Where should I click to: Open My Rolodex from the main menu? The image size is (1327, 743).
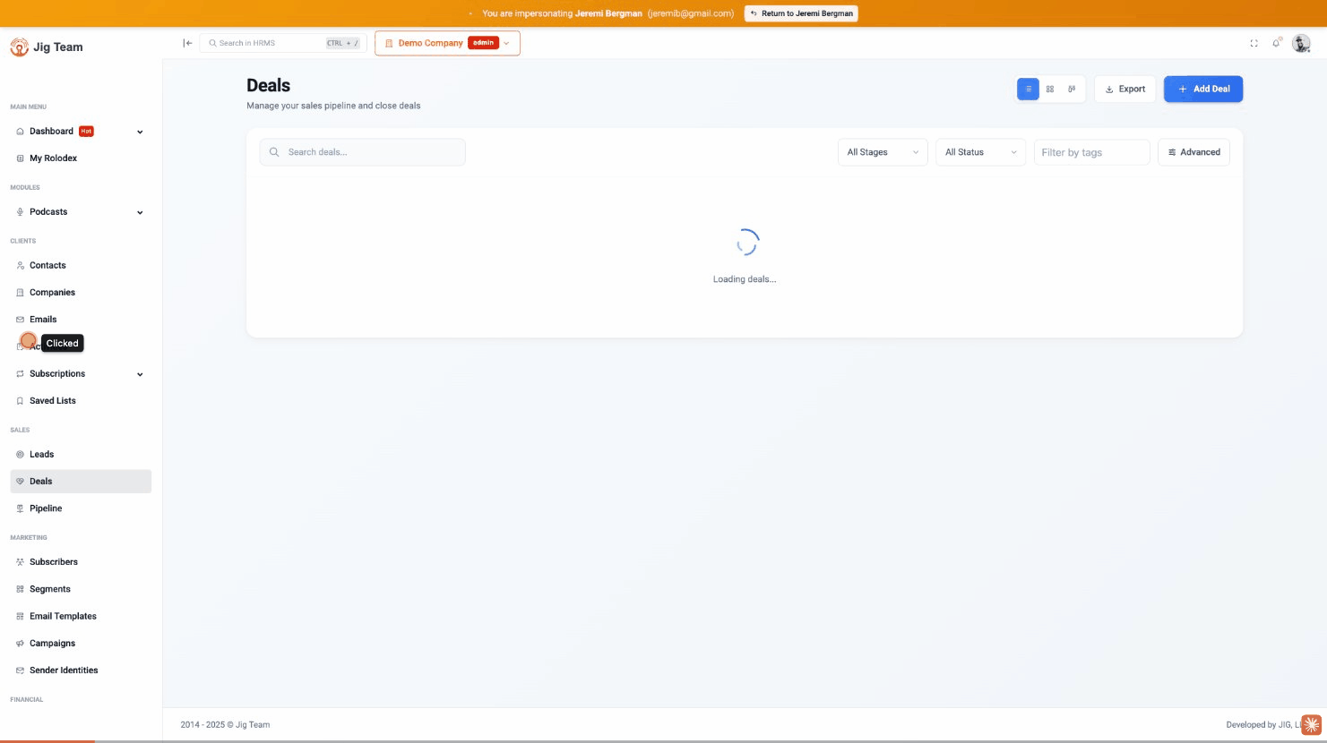54,158
